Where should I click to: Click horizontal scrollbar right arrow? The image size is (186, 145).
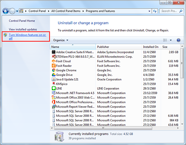[178, 128]
